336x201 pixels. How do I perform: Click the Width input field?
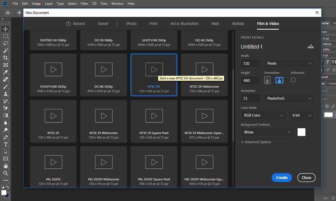tap(251, 63)
